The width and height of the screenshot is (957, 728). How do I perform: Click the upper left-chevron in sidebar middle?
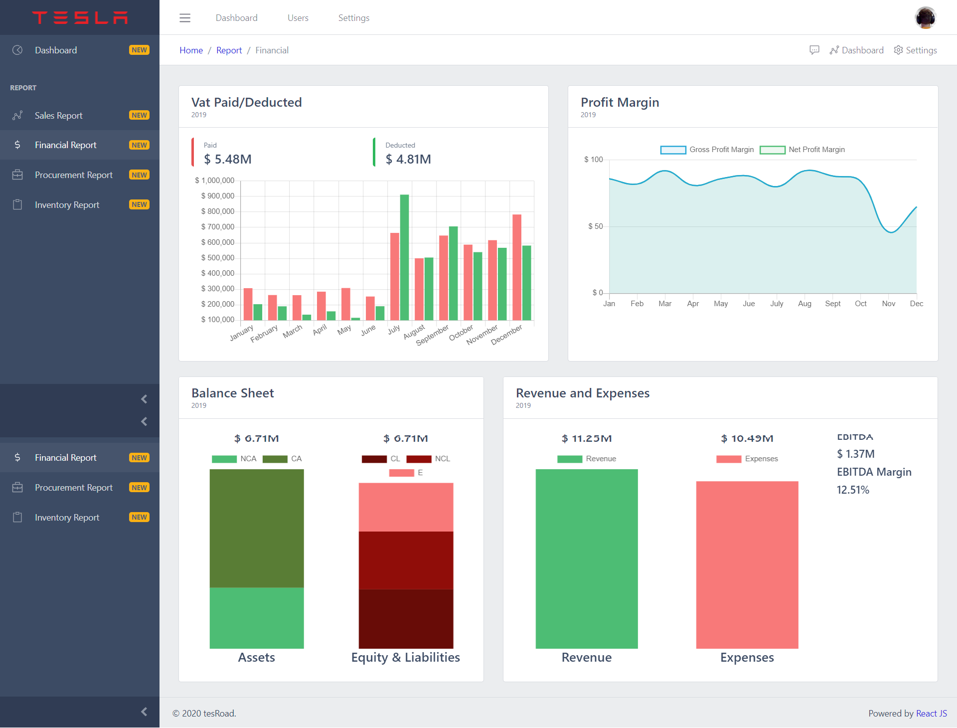coord(144,399)
